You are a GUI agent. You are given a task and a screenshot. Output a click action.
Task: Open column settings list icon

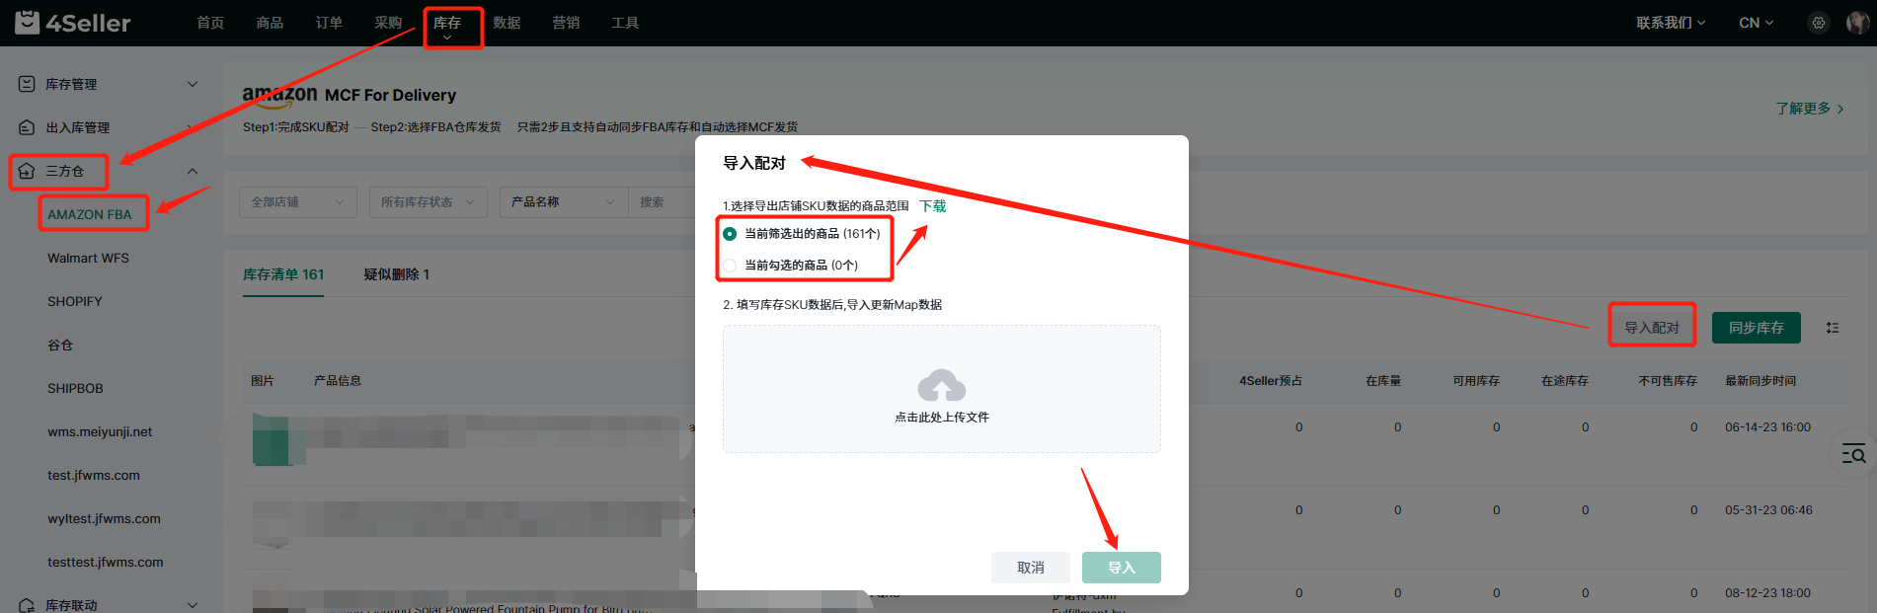point(1833,328)
